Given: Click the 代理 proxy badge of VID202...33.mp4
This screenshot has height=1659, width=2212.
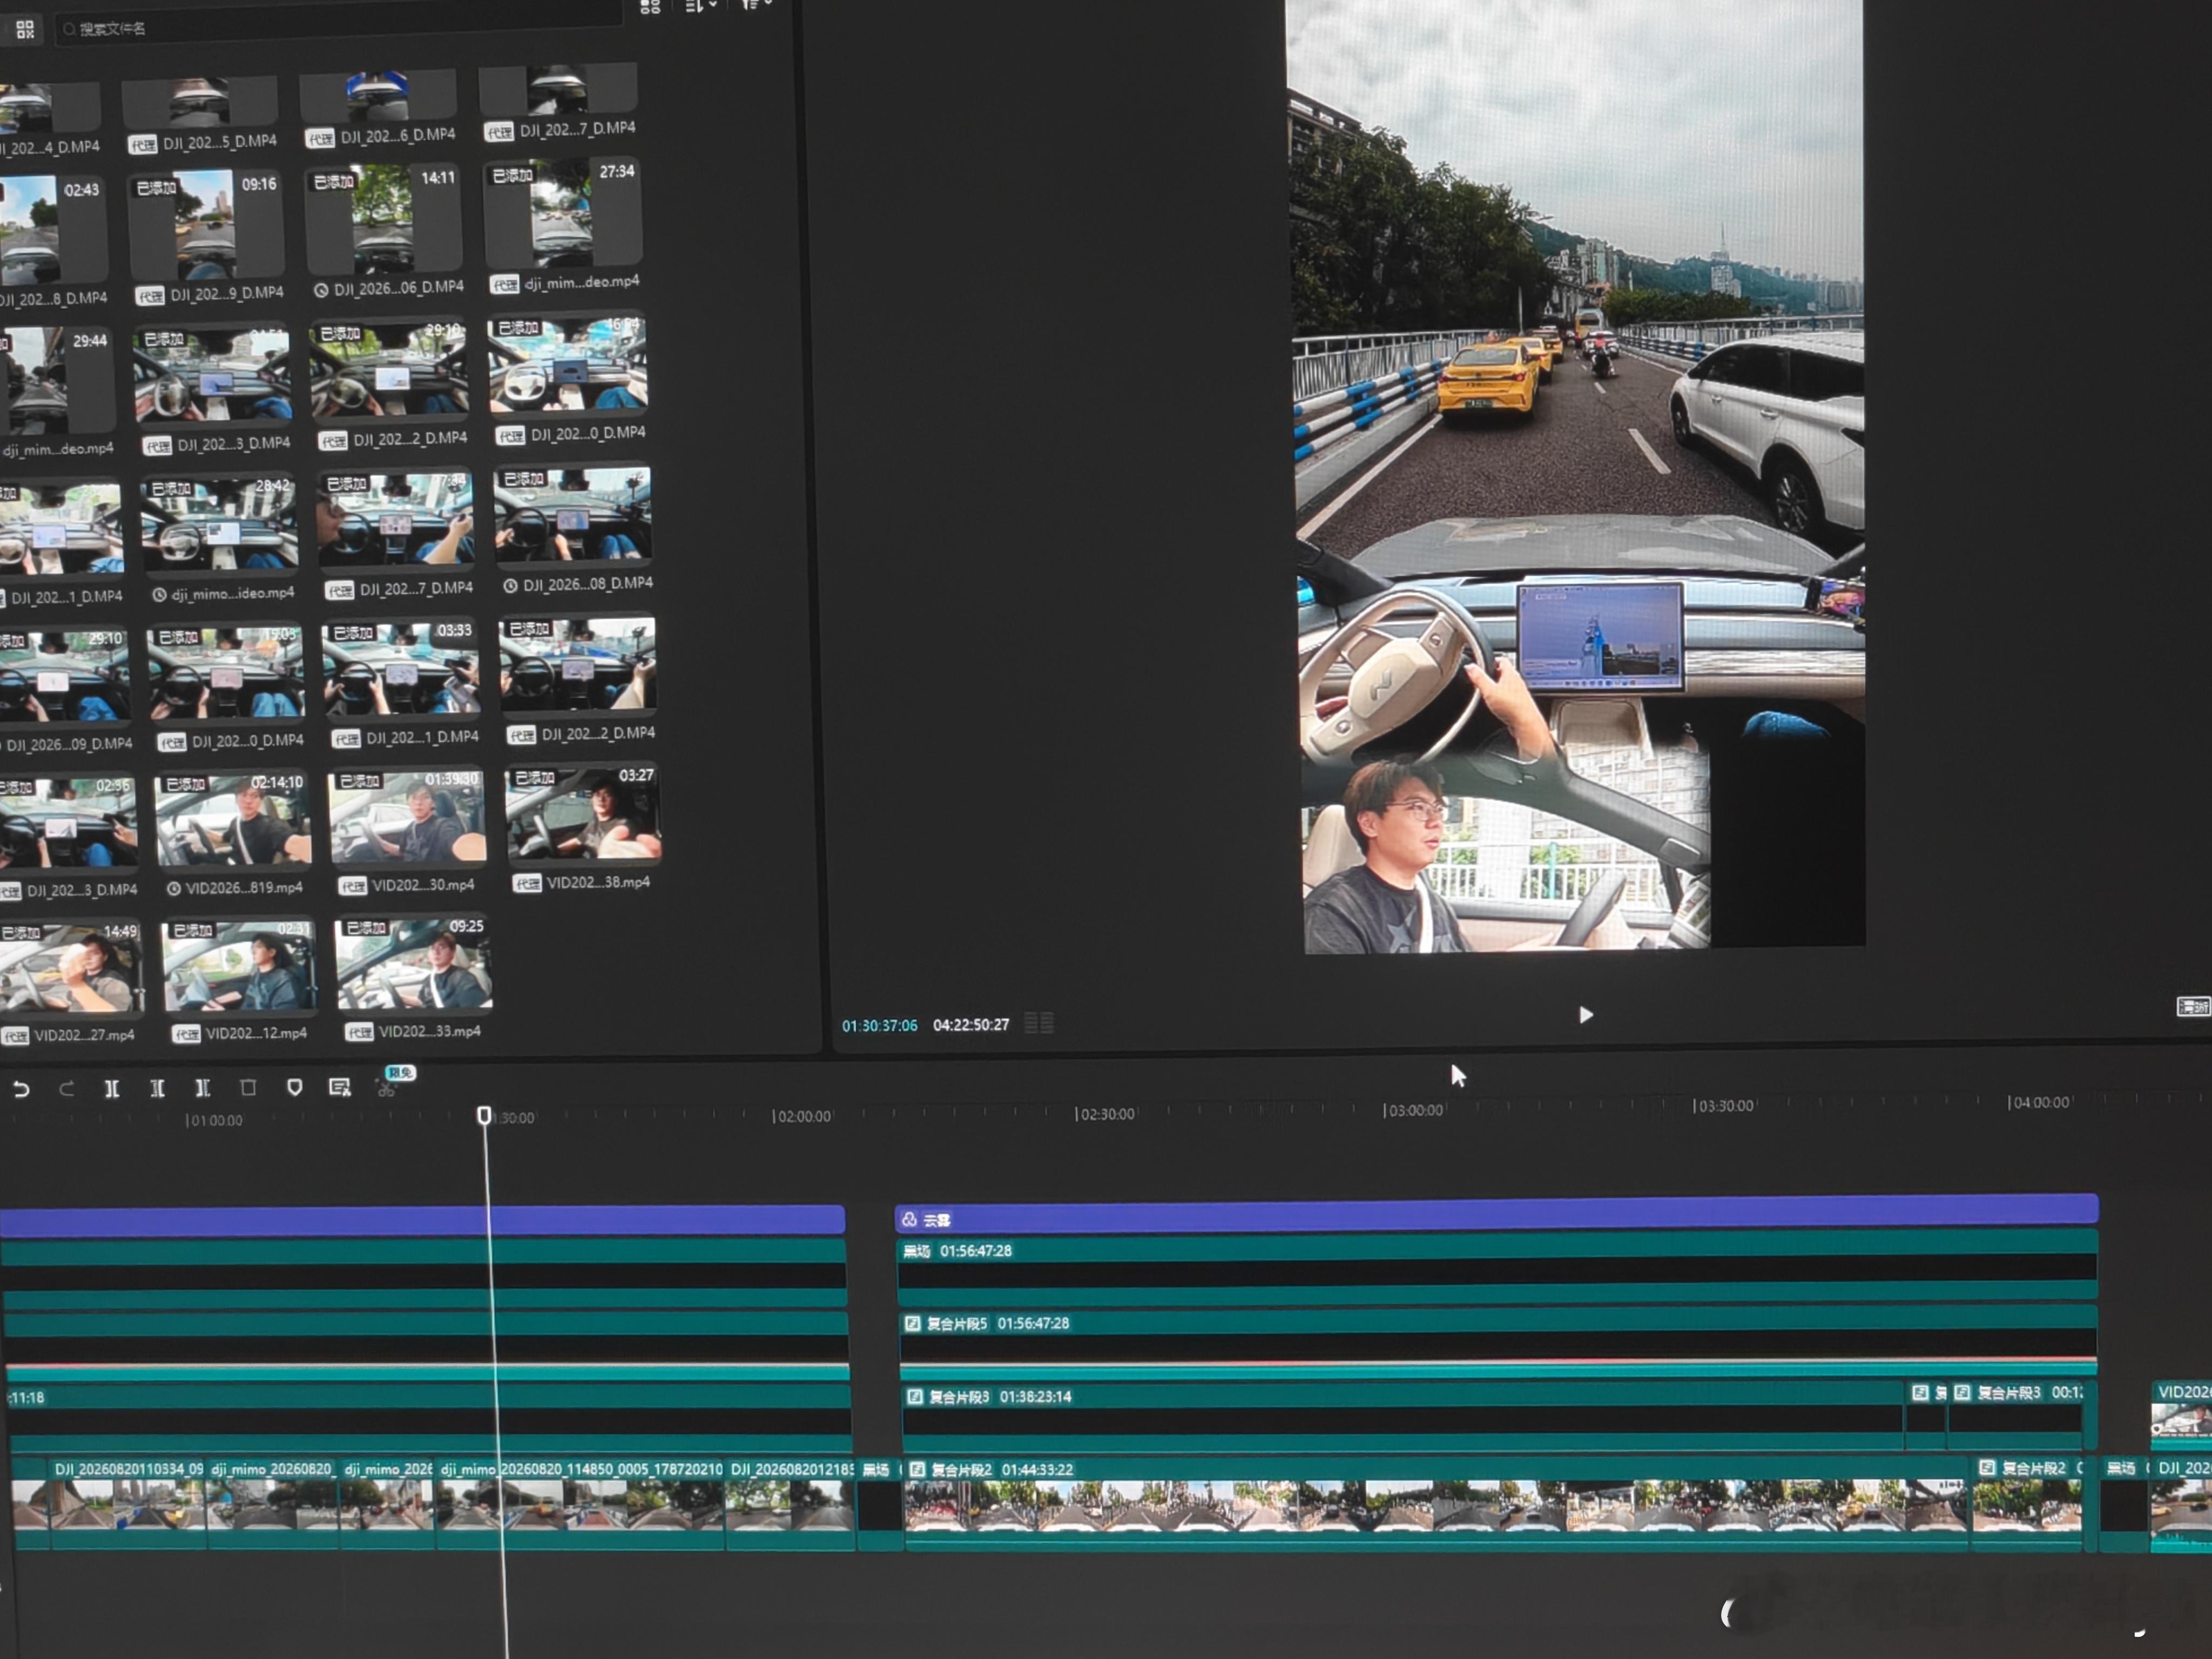Looking at the screenshot, I should point(359,1032).
